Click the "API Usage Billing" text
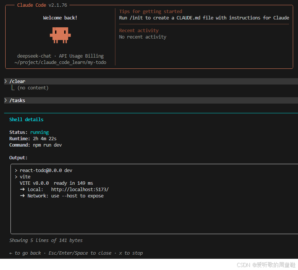Viewport: 298px width, 270px height. tap(81, 56)
